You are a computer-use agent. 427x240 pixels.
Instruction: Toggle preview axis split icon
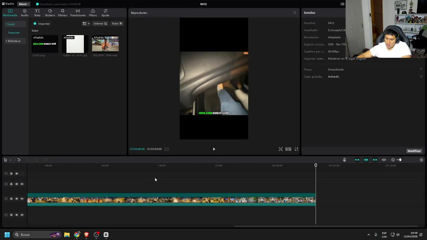pos(384,160)
